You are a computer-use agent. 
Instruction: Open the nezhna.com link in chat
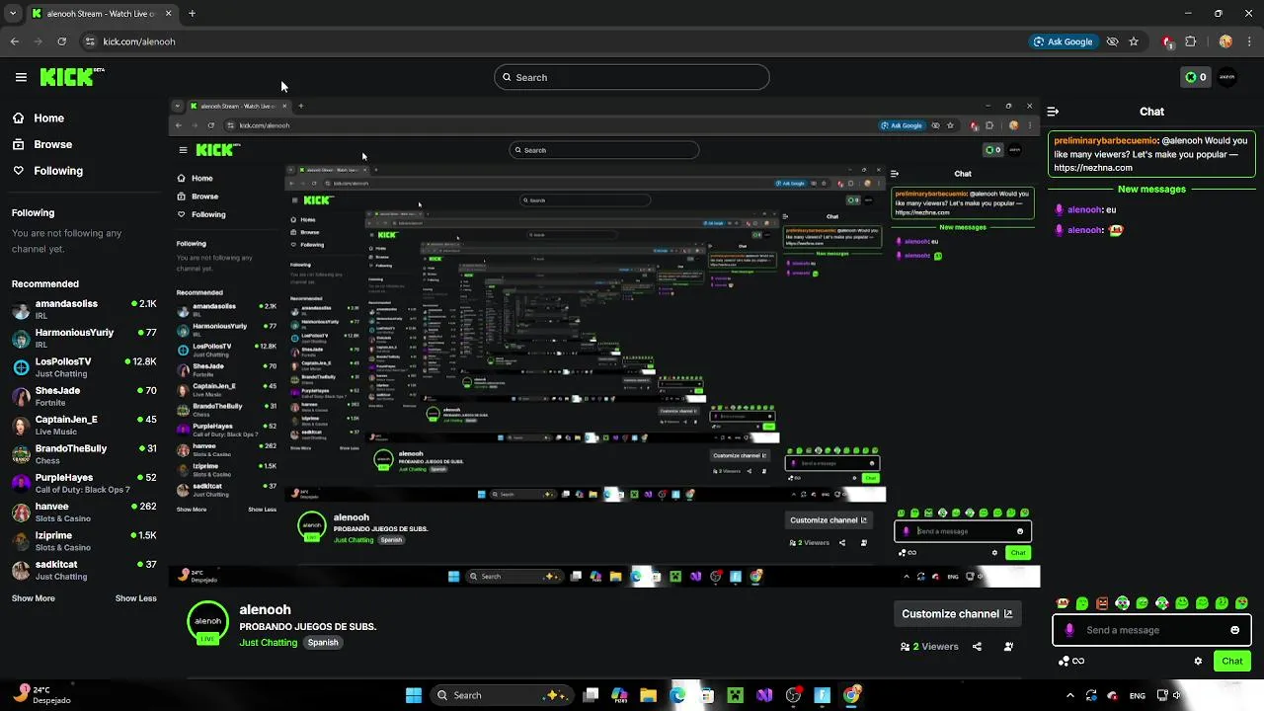click(x=1093, y=168)
